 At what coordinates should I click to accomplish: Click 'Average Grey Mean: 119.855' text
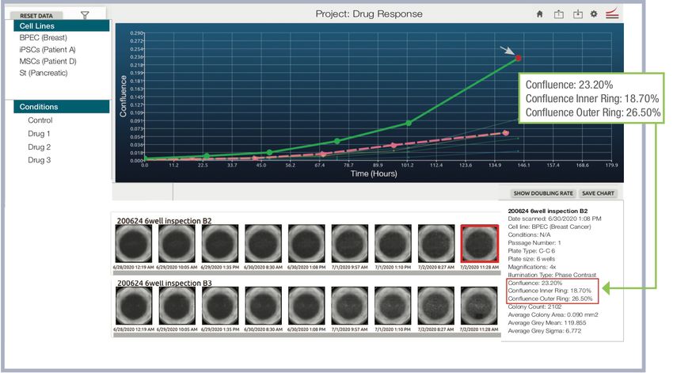(547, 323)
